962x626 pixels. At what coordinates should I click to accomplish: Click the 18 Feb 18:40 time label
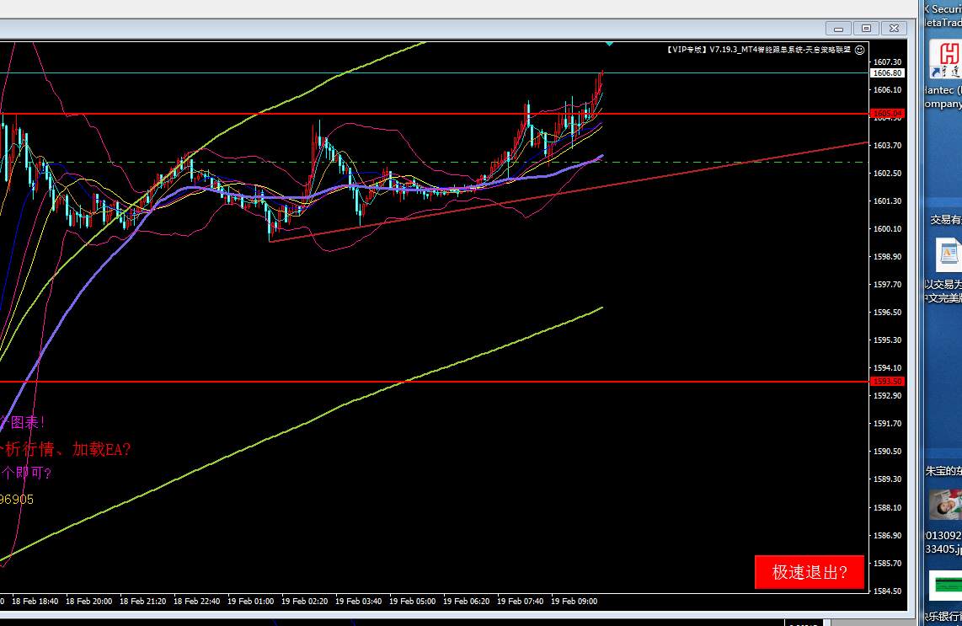(35, 602)
